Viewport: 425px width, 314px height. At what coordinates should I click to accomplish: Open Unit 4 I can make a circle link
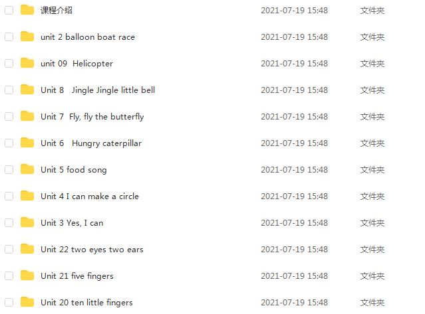pyautogui.click(x=90, y=196)
